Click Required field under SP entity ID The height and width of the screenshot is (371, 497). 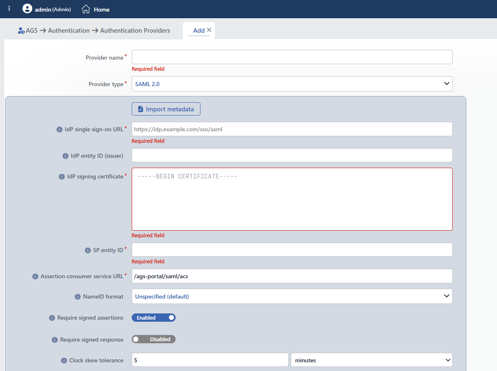tap(148, 262)
